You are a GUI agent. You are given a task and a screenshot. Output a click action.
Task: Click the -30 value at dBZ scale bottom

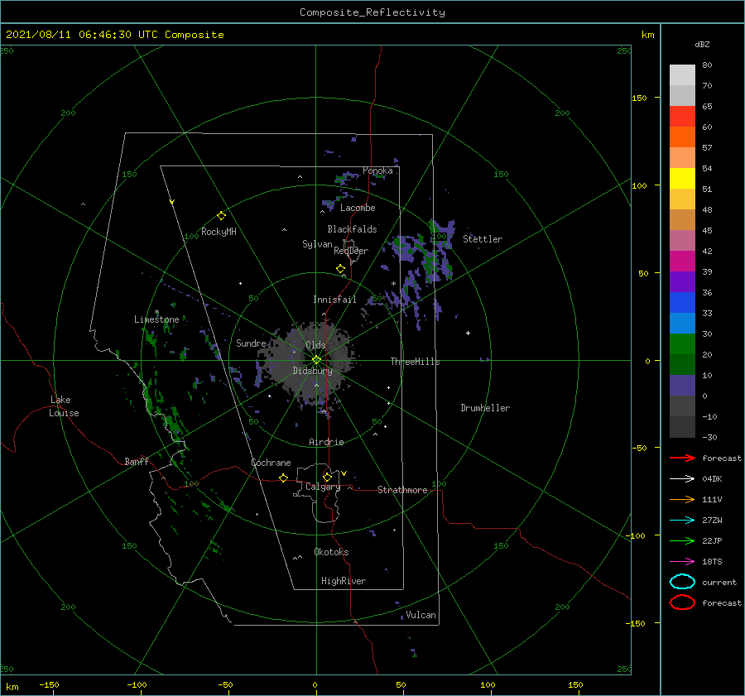coord(709,437)
